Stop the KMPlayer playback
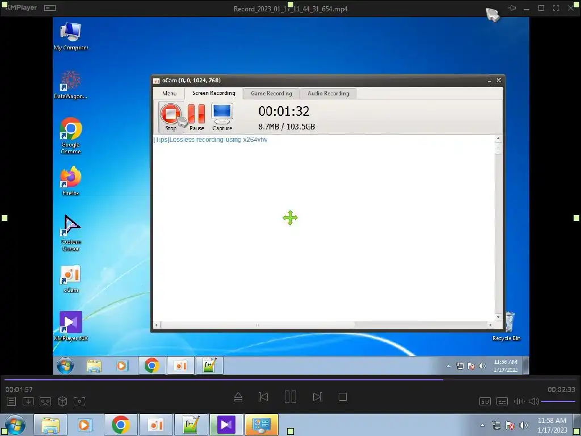The image size is (581, 436). pos(343,397)
